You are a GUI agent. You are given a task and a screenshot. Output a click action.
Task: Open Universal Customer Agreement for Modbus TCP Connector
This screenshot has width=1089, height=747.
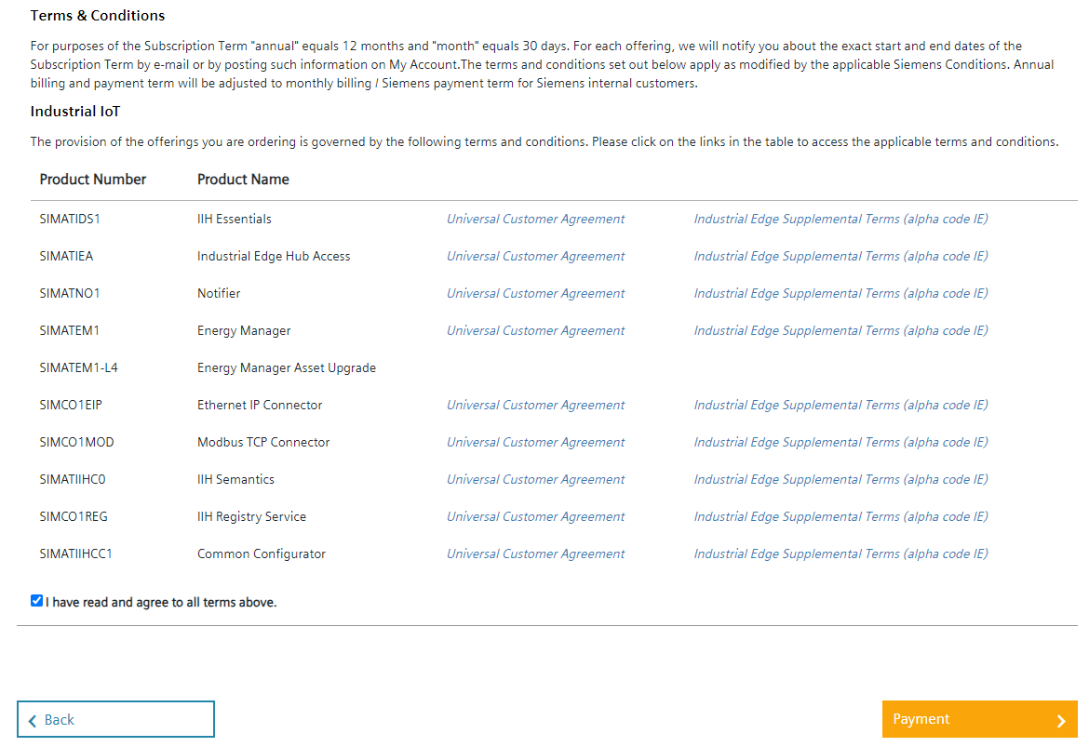point(535,442)
